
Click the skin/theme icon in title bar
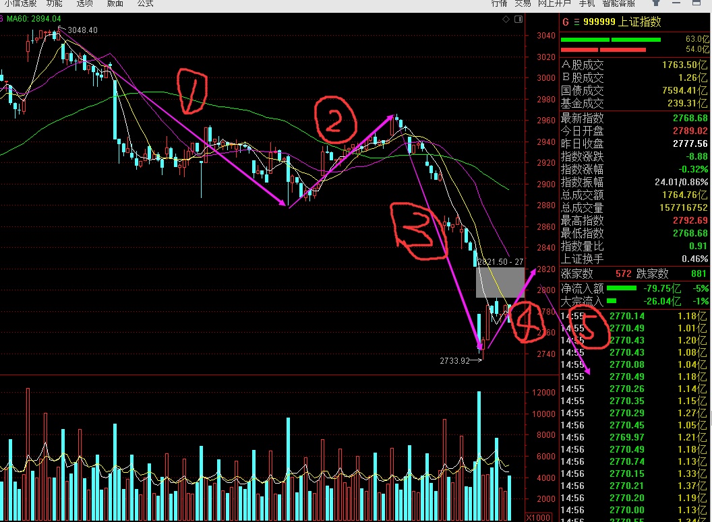tap(656, 3)
